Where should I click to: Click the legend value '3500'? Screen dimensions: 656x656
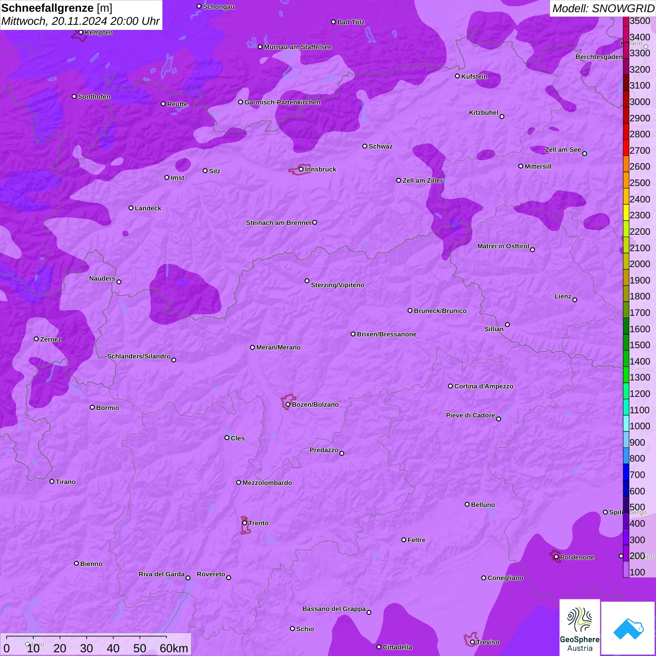click(x=640, y=21)
